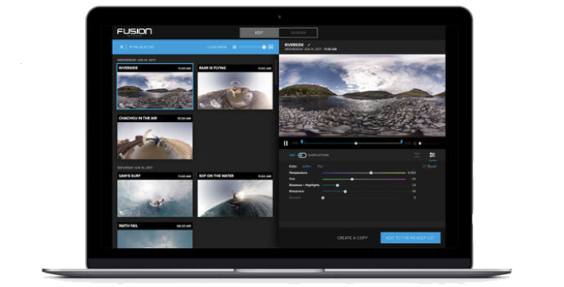This screenshot has height=287, width=564.
Task: Select the Math Fail clip thumbnail
Action: pyautogui.click(x=155, y=235)
